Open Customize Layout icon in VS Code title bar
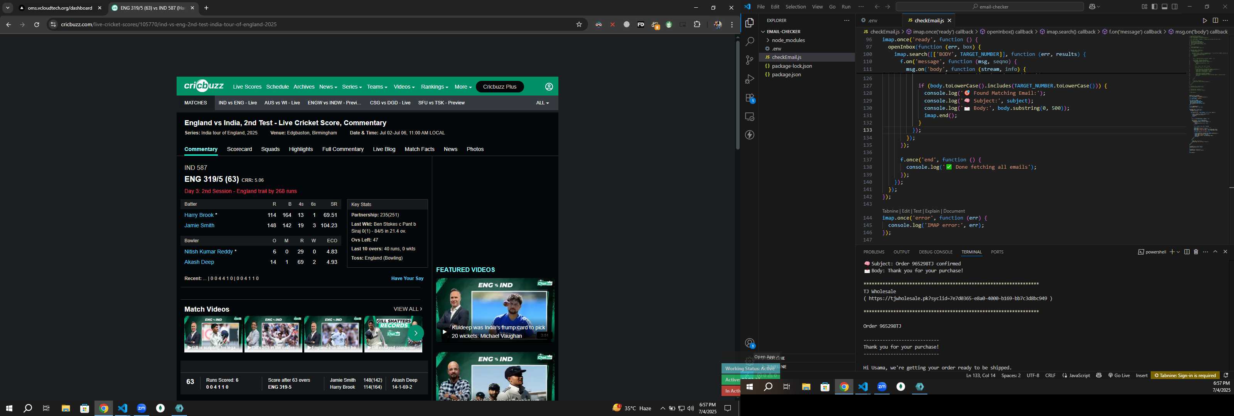This screenshot has width=1234, height=416. click(x=1145, y=7)
